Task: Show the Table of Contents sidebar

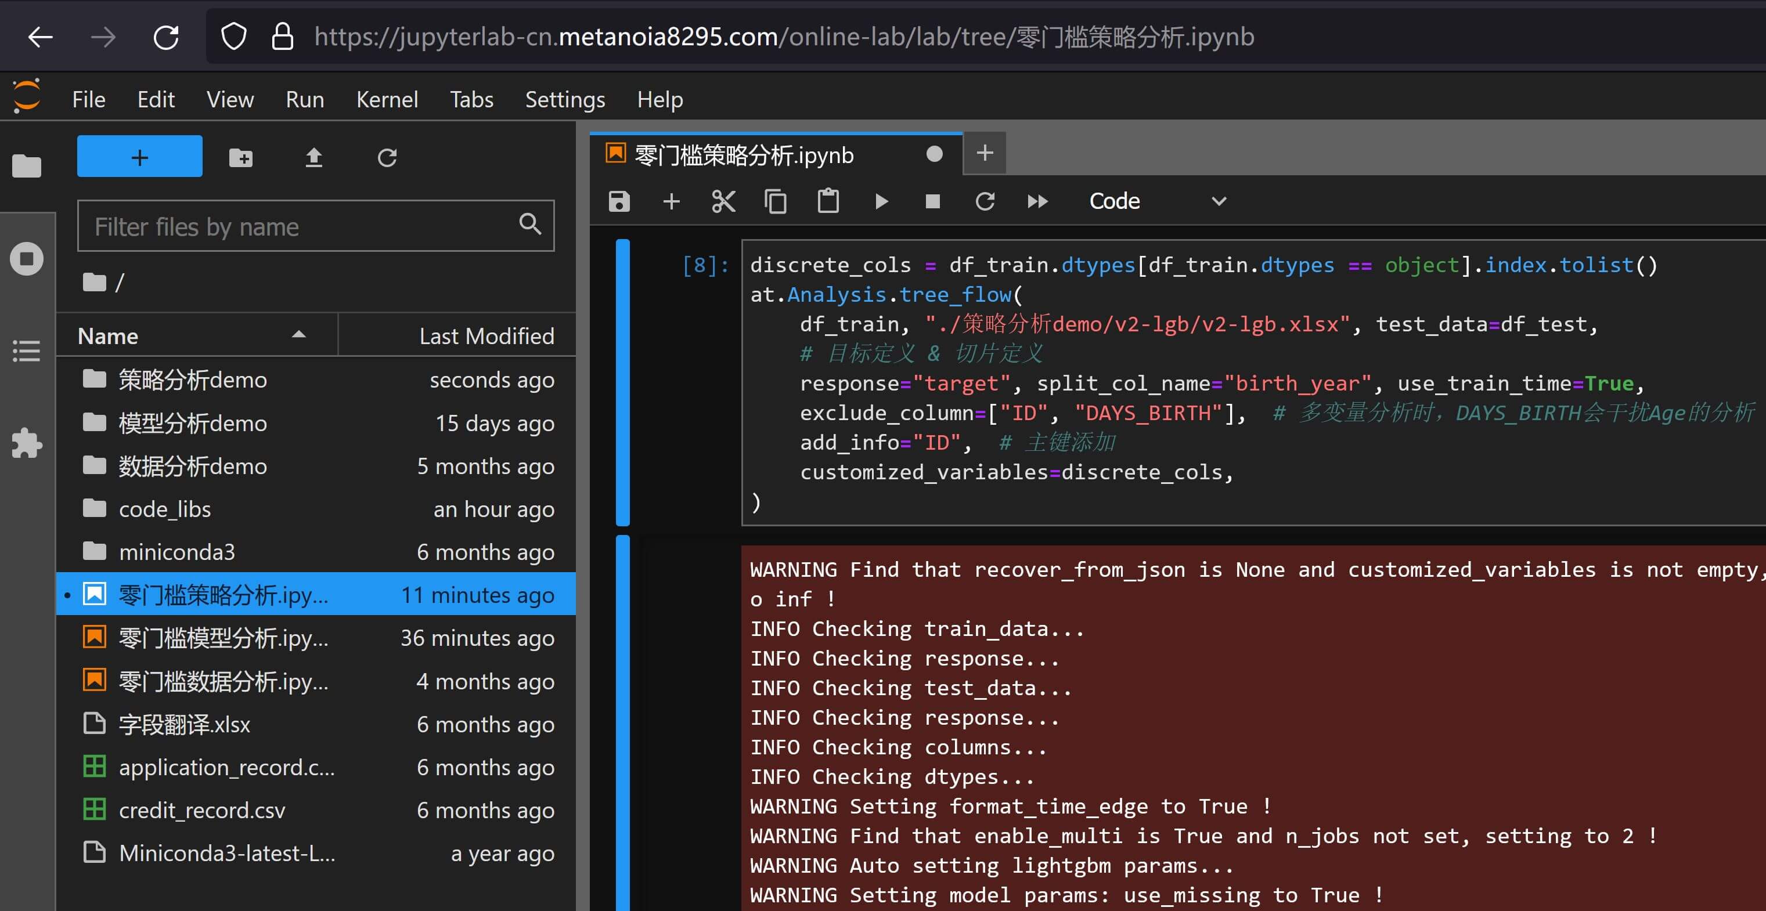Action: point(27,351)
